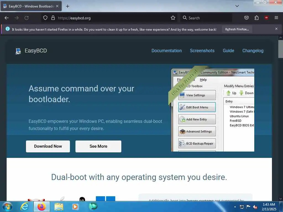283x212 pixels.
Task: Click the padlock site security icon
Action: (53, 18)
